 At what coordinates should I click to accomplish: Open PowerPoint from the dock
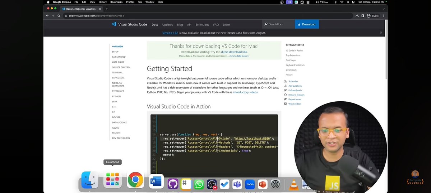(x=263, y=184)
